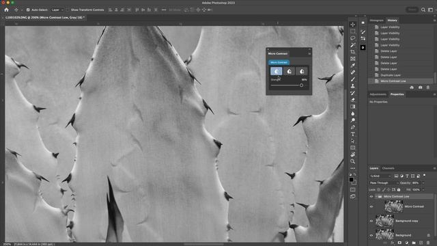Select the Eyedropper tool
The image size is (437, 246).
click(353, 66)
